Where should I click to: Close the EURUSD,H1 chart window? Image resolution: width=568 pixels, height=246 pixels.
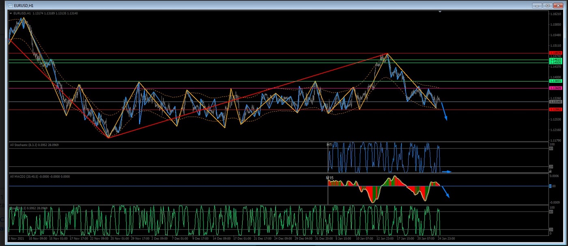point(558,6)
